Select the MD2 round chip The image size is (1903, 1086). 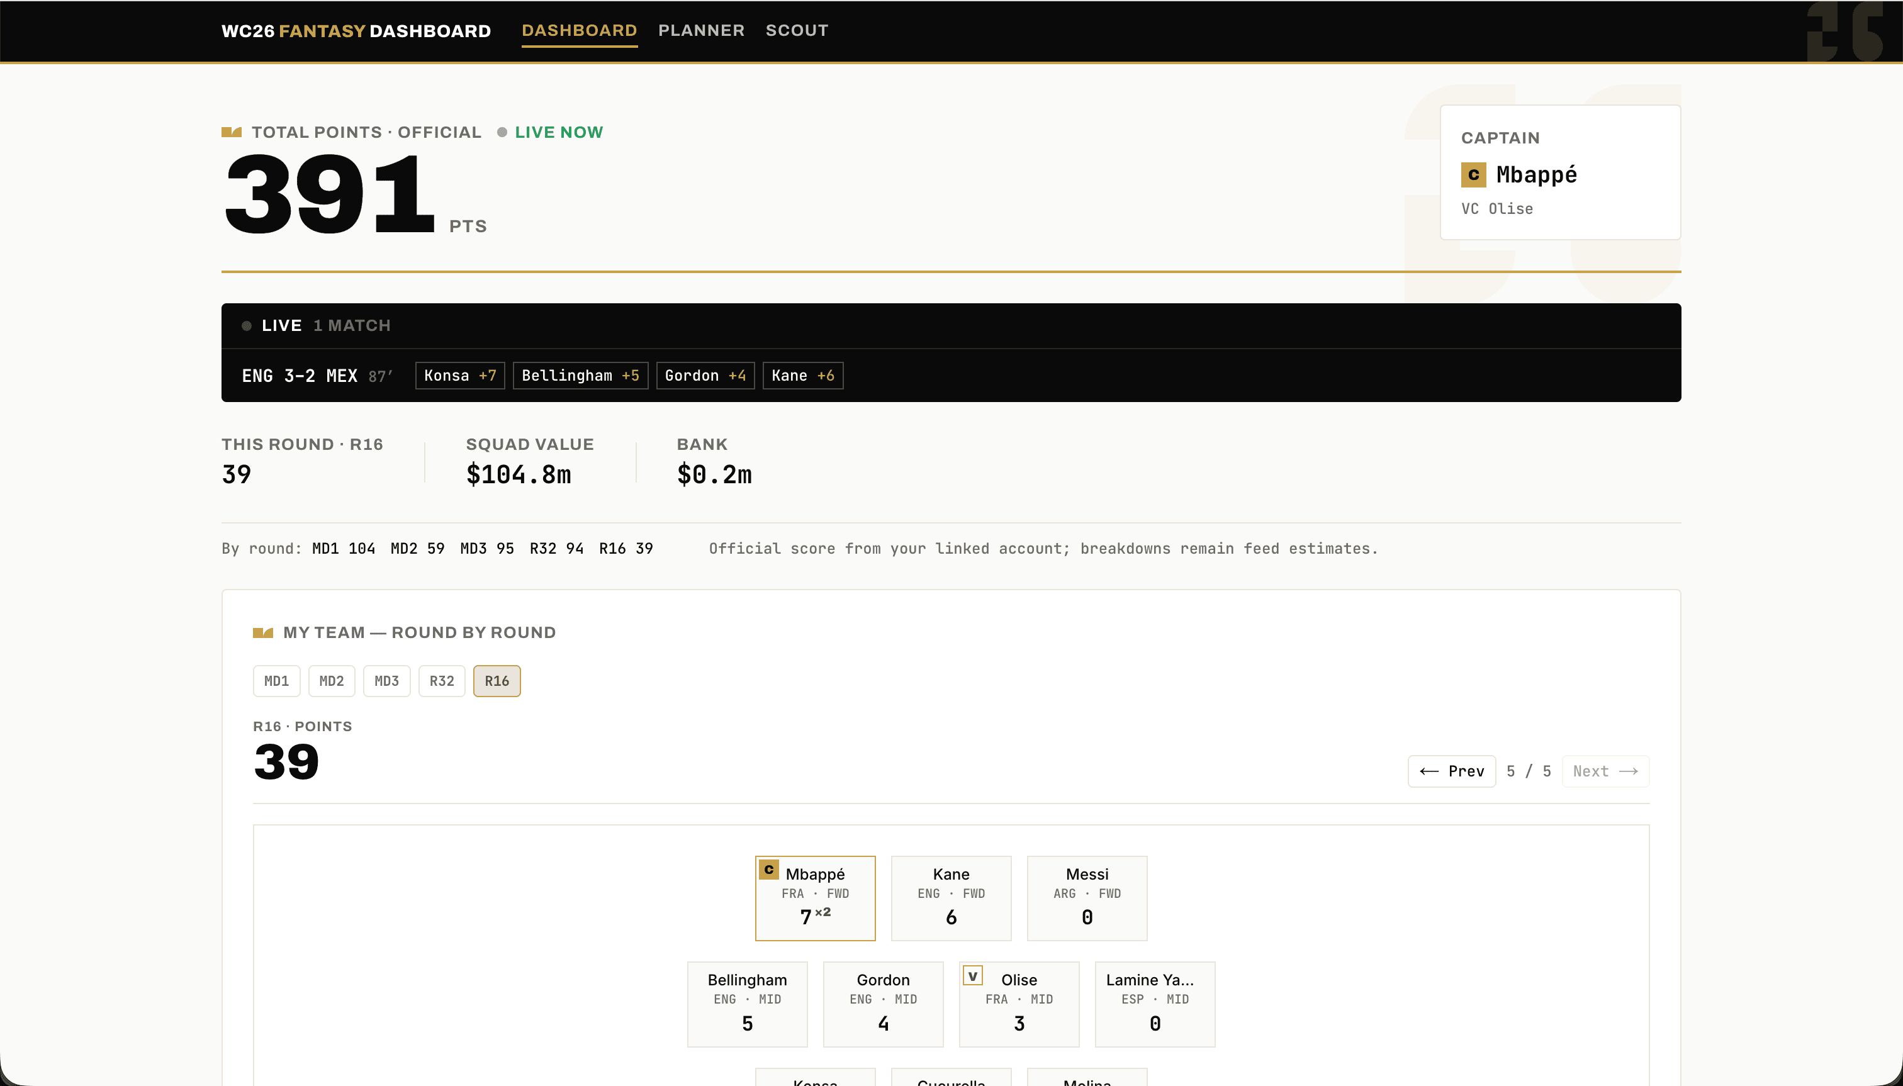(x=331, y=681)
